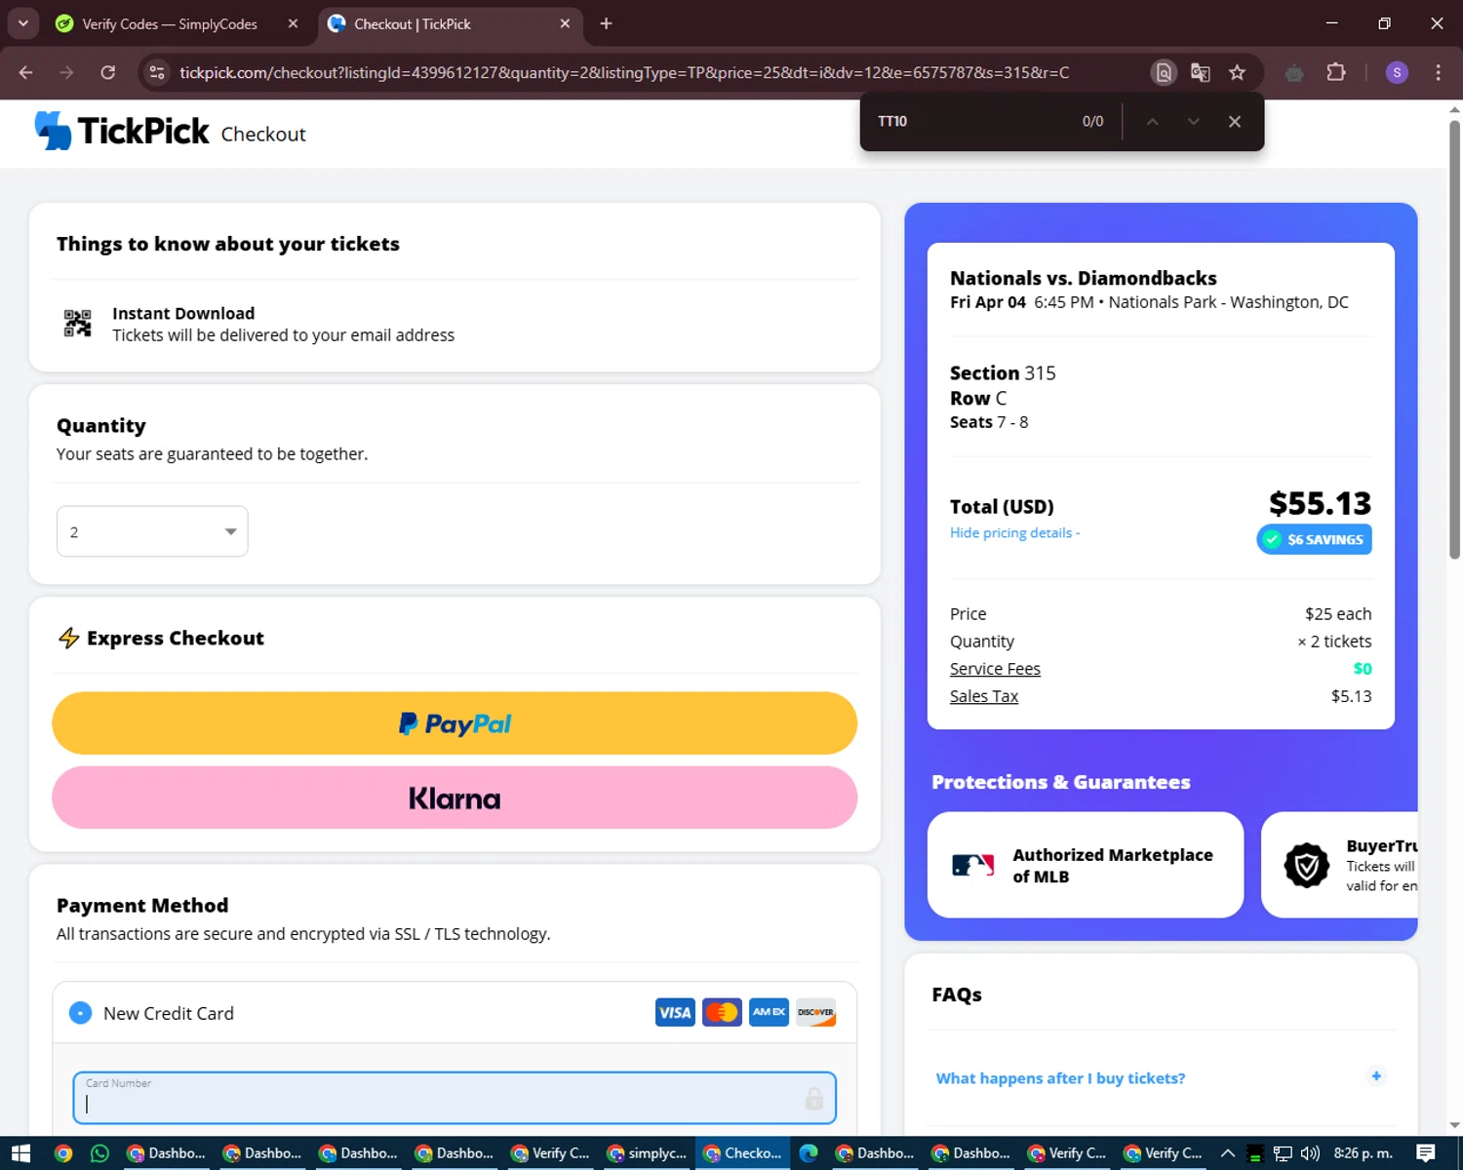Viewport: 1463px width, 1170px height.
Task: Click the Visa card logo
Action: 675,1012
